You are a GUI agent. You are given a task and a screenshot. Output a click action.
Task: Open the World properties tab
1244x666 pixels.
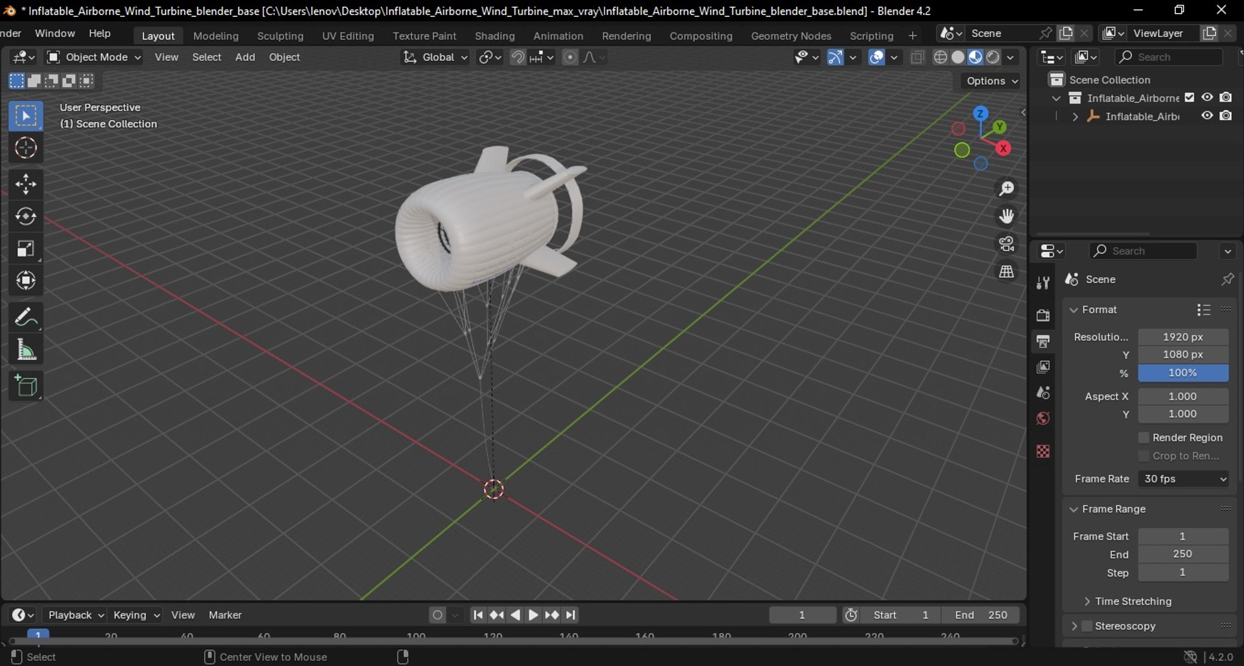pos(1043,419)
